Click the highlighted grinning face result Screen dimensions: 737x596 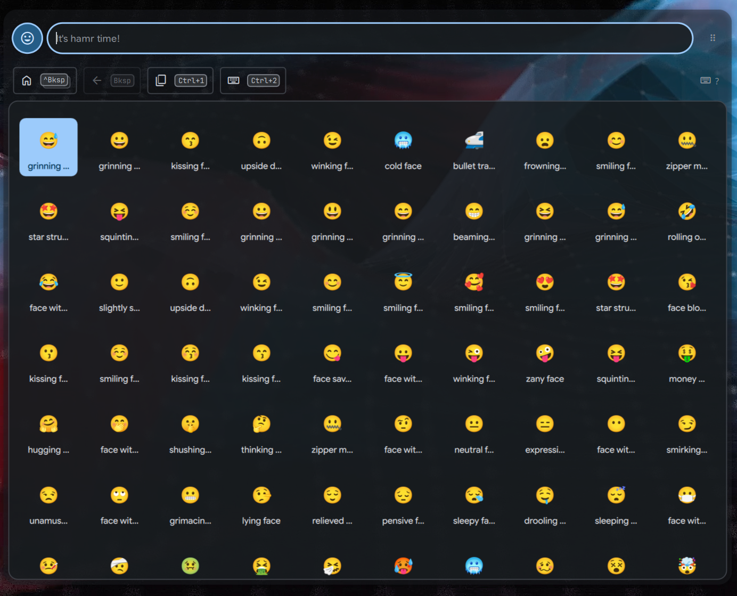tap(48, 147)
